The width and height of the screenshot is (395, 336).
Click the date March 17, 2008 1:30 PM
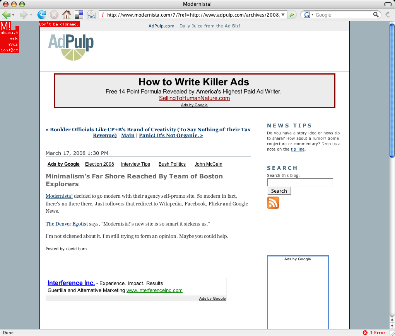pyautogui.click(x=77, y=153)
